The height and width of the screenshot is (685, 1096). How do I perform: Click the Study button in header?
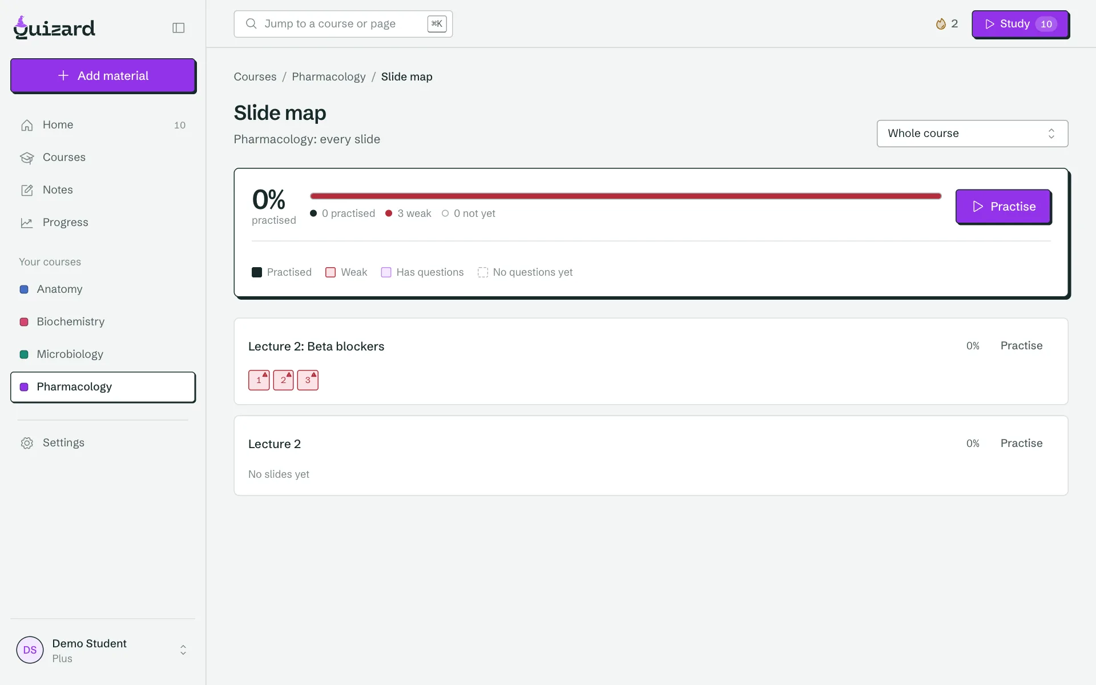[x=1020, y=24]
